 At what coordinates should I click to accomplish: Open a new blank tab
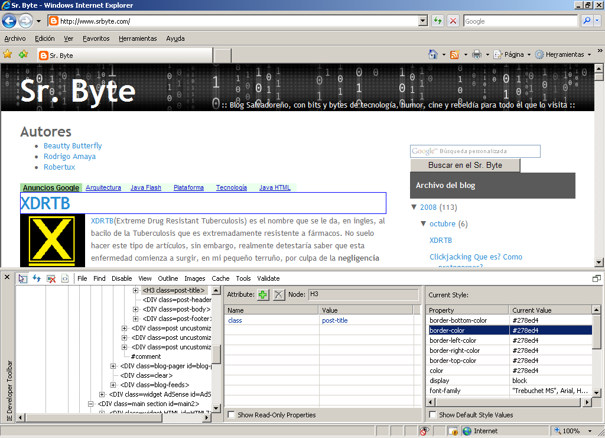pyautogui.click(x=223, y=56)
